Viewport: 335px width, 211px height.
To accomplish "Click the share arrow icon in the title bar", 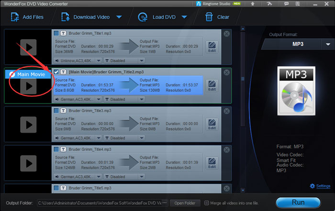I will click(x=269, y=4).
